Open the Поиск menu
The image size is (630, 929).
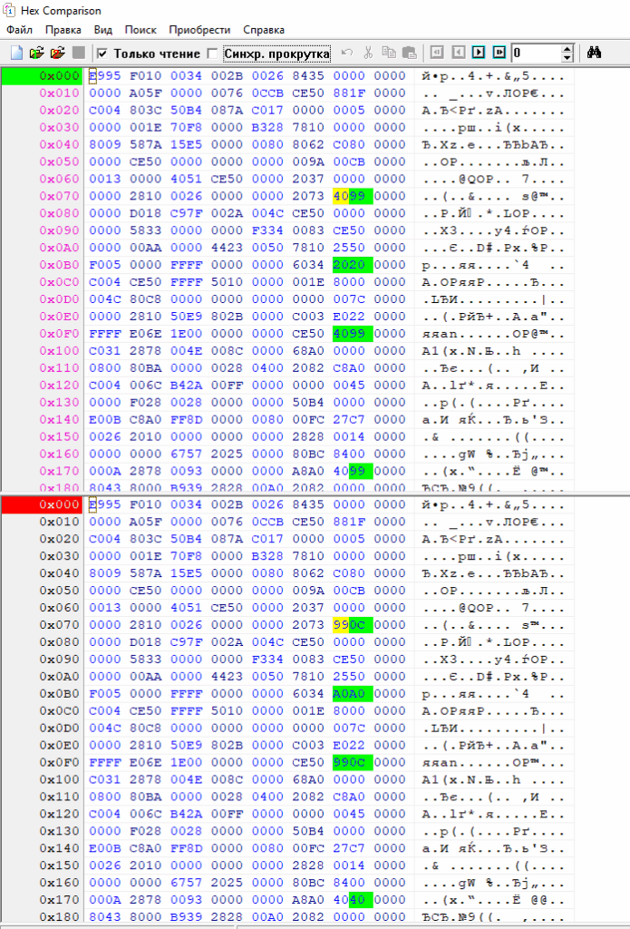(x=141, y=30)
